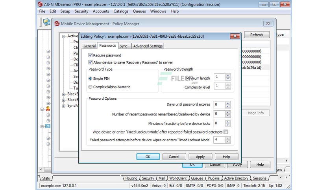Select the Simple PIN radio button

coord(90,79)
